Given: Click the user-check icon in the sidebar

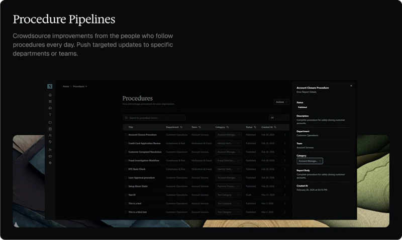Looking at the screenshot, I should pyautogui.click(x=50, y=150).
